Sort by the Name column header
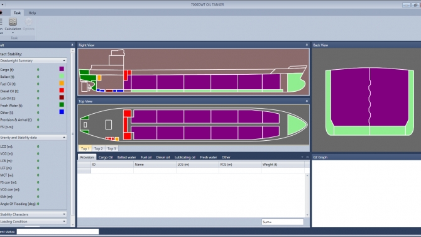 (x=155, y=165)
